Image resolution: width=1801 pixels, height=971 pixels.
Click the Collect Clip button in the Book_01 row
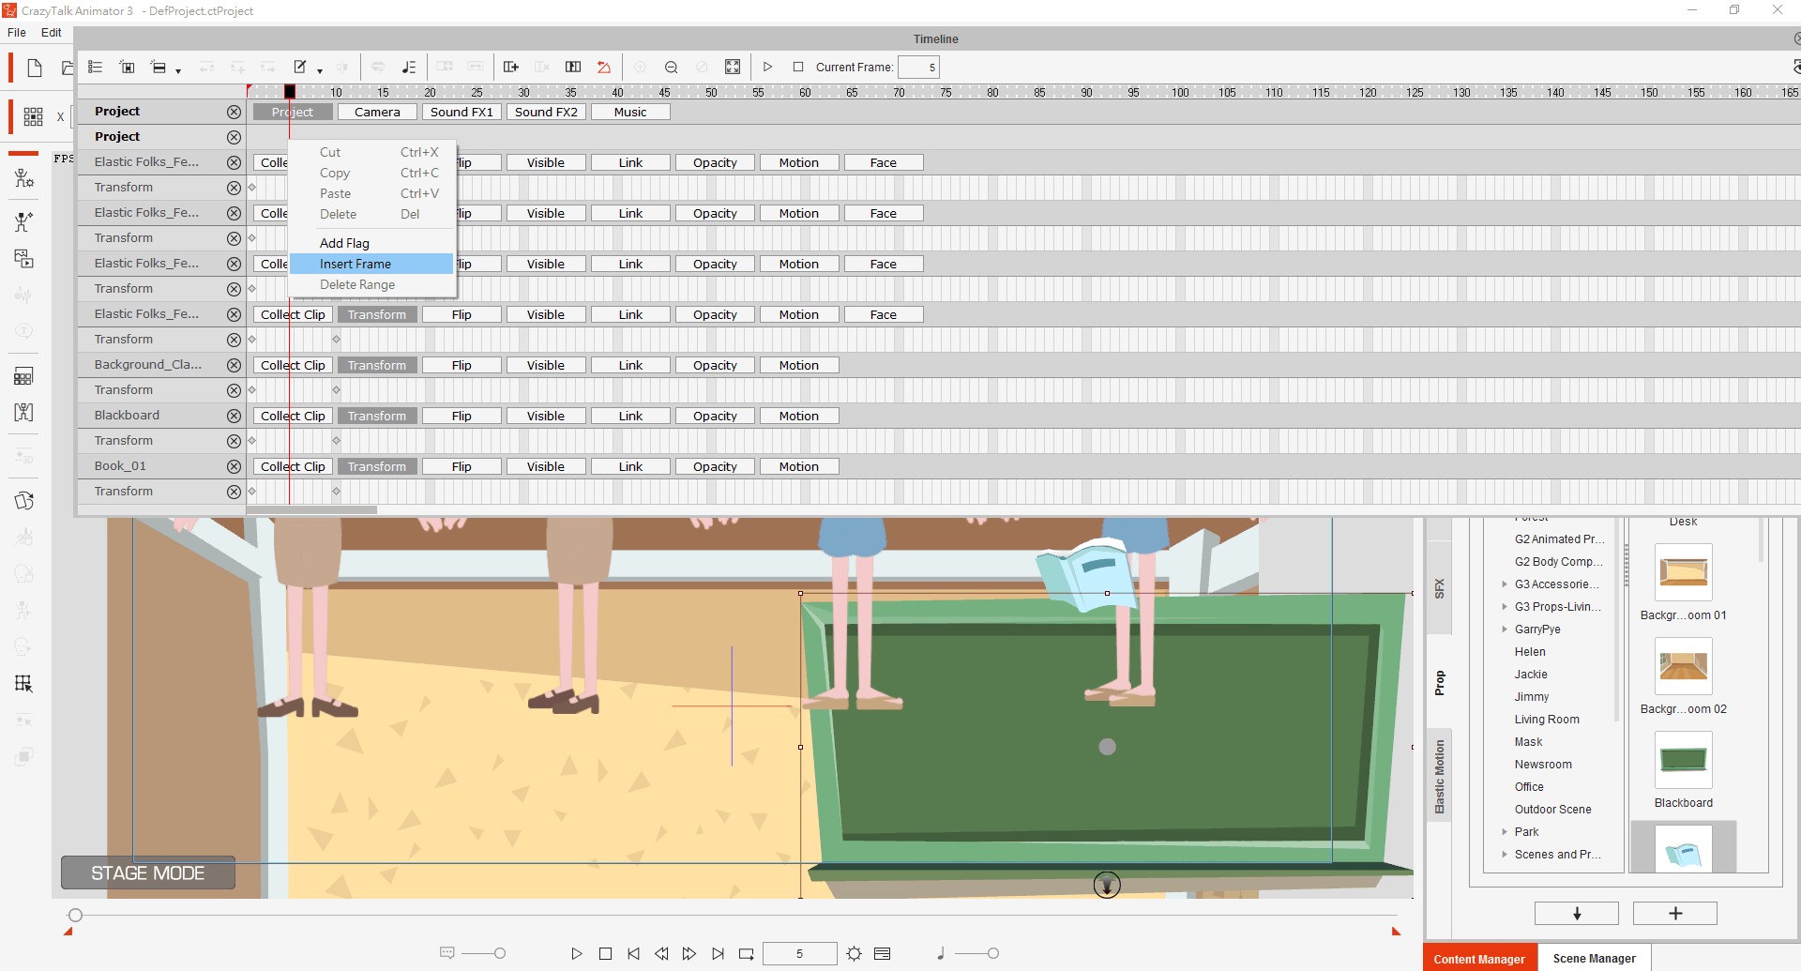[x=293, y=466]
